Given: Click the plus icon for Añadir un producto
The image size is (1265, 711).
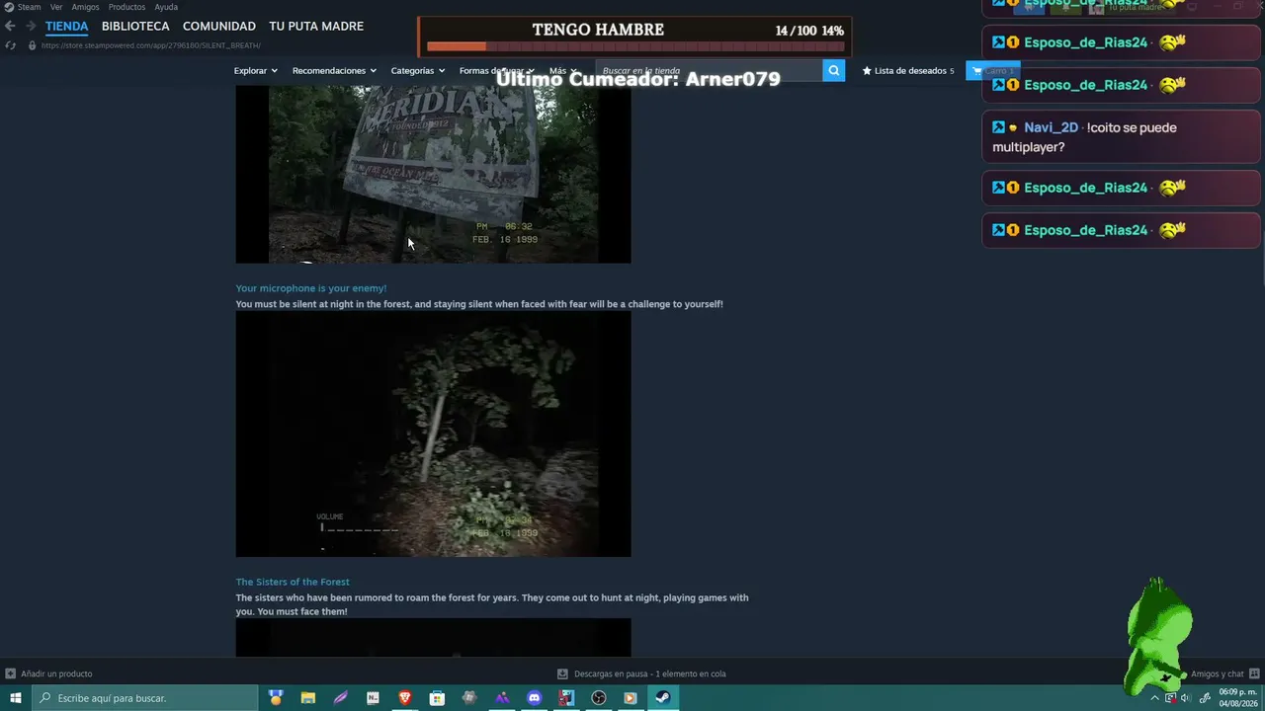Looking at the screenshot, I should (x=11, y=673).
